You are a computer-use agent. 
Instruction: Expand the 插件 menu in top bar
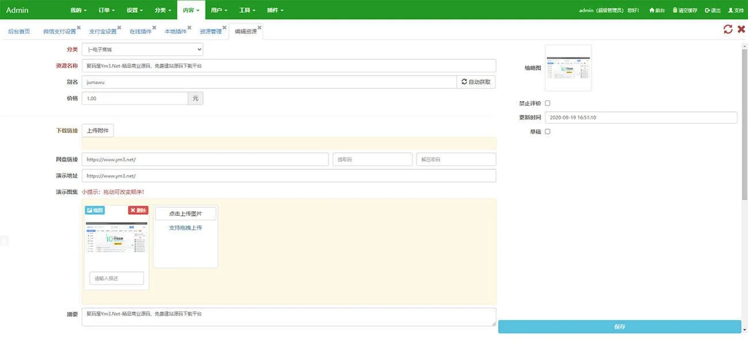[x=275, y=10]
